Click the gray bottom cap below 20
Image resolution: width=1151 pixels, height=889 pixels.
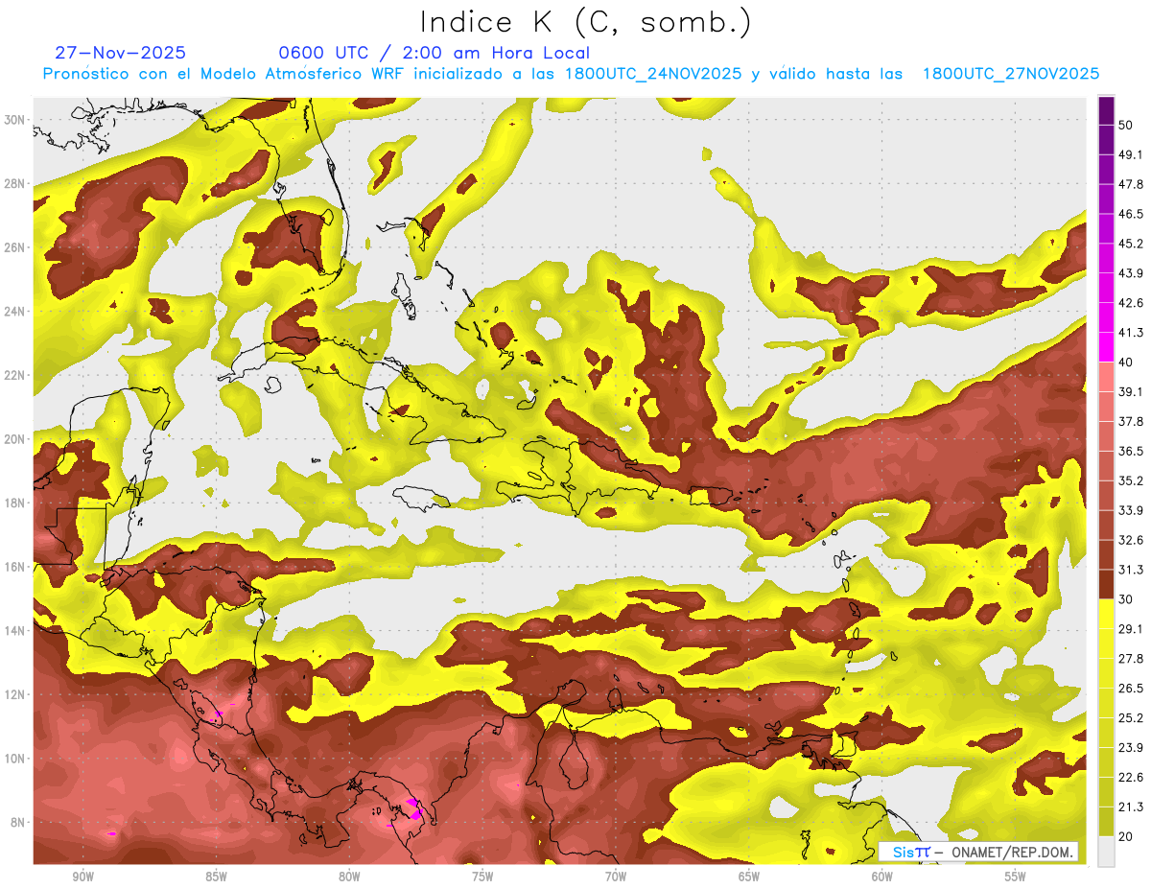pyautogui.click(x=1106, y=852)
